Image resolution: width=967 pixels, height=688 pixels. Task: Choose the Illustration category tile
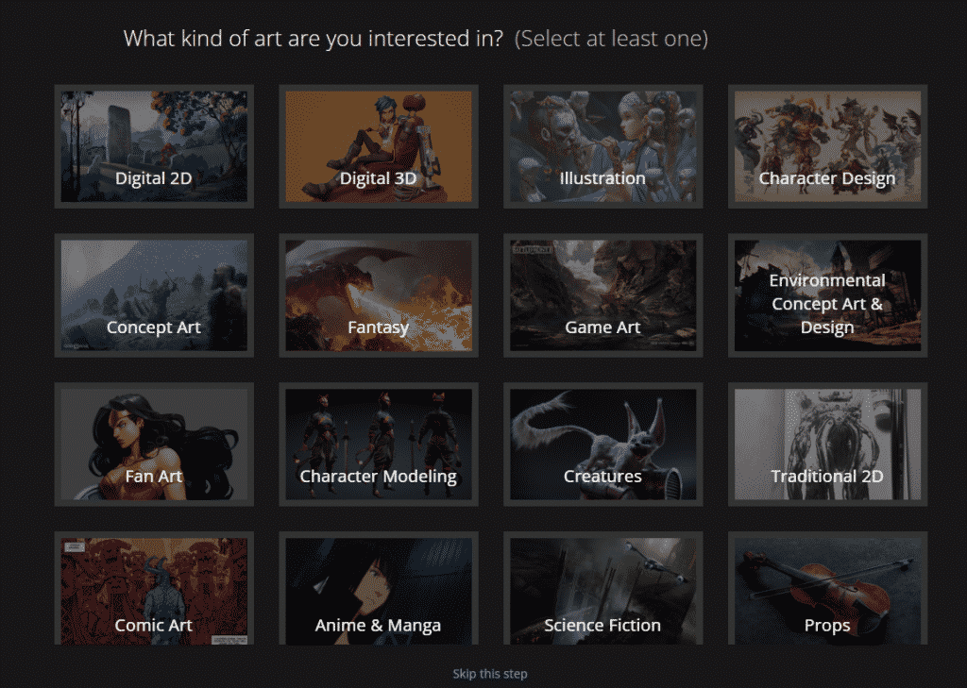[x=603, y=146]
